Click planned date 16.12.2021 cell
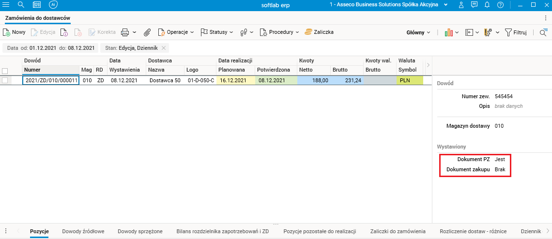 click(235, 80)
